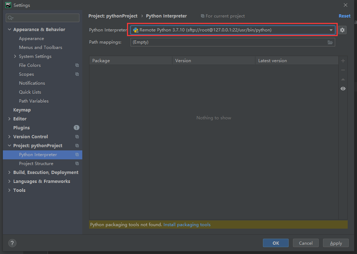Select Project Structure in settings tree
This screenshot has height=254, width=357.
[x=36, y=164]
